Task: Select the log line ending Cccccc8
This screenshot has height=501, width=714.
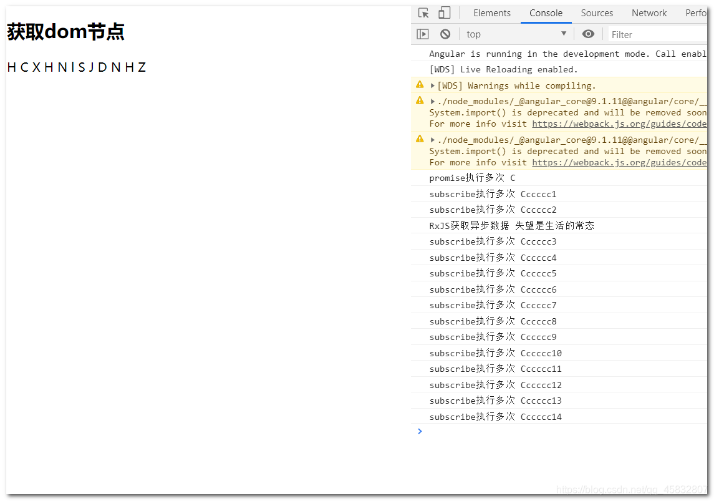Action: click(x=559, y=321)
